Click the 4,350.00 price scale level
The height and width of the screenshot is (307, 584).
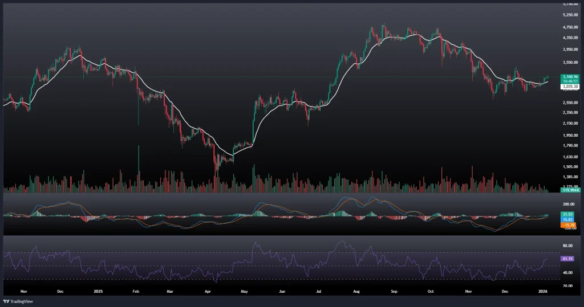pos(570,38)
